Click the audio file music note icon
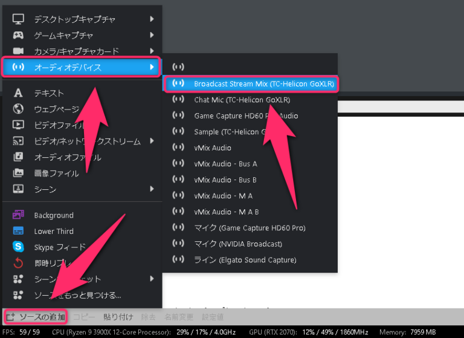The height and width of the screenshot is (338, 464). click(x=18, y=157)
